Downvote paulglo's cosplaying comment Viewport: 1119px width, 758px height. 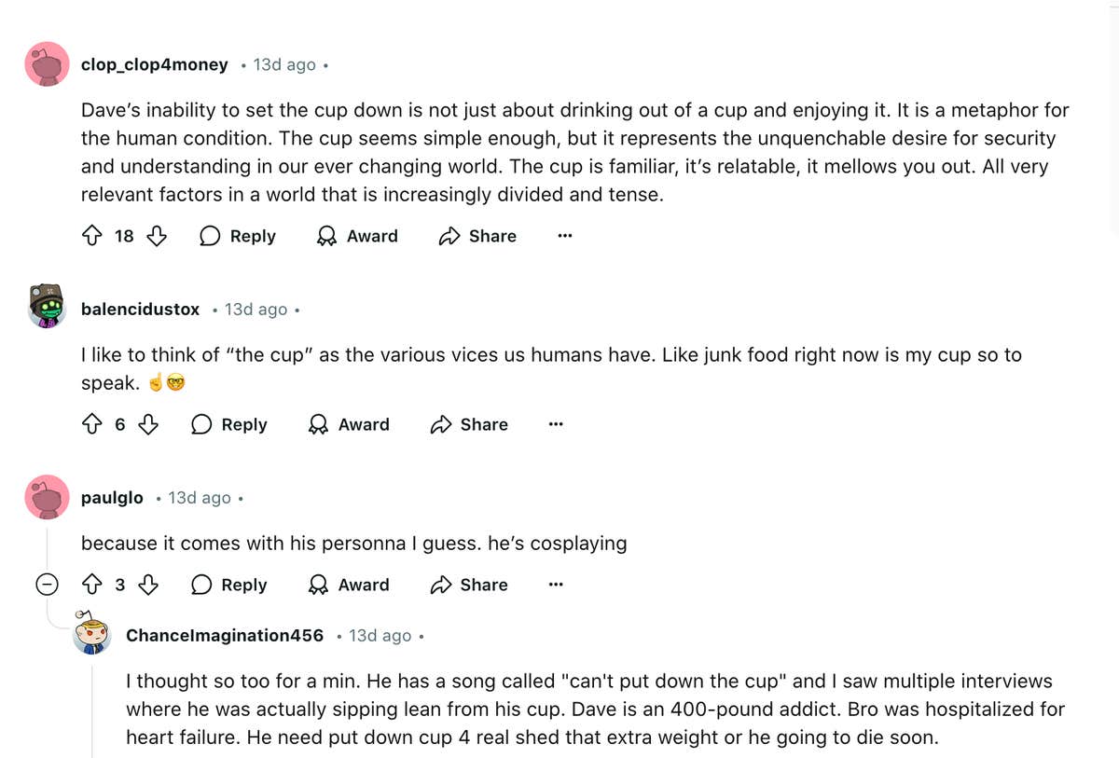tap(148, 585)
